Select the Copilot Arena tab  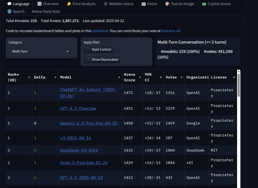click(x=216, y=4)
